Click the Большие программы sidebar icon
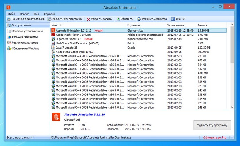Viewport: 240px width, 146px height. 9,37
